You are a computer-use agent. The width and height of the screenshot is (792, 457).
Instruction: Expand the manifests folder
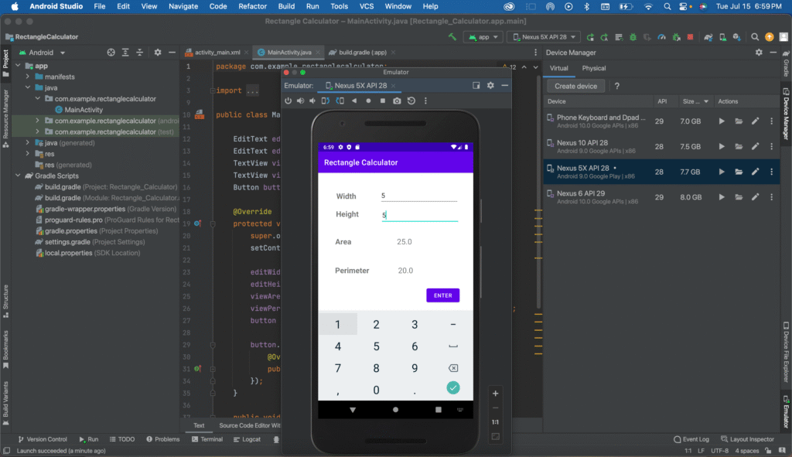tap(29, 77)
